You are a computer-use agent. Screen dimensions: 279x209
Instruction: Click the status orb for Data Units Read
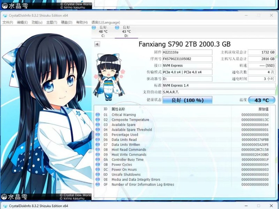[98, 140]
